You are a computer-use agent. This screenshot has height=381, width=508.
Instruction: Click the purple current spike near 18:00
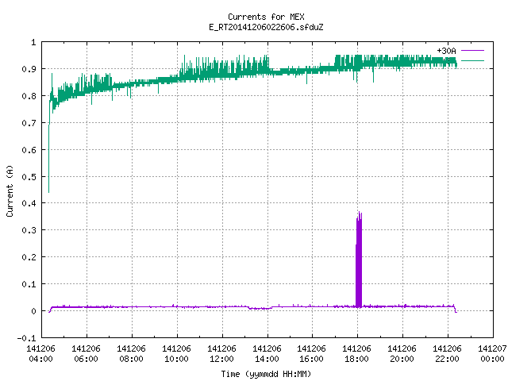pyautogui.click(x=359, y=260)
